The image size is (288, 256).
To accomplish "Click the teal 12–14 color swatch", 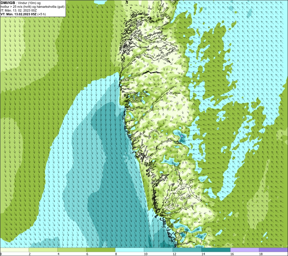I will tap(187, 250).
